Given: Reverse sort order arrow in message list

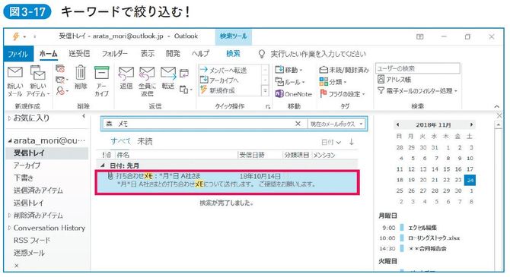Looking at the screenshot, I should pyautogui.click(x=352, y=142).
